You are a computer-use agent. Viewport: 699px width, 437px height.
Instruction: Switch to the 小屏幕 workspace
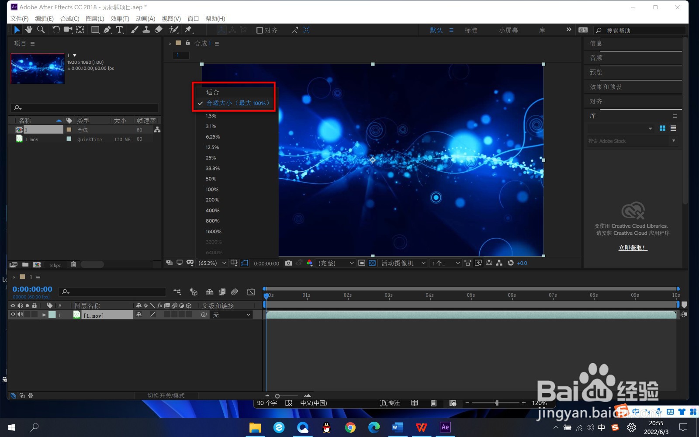509,30
